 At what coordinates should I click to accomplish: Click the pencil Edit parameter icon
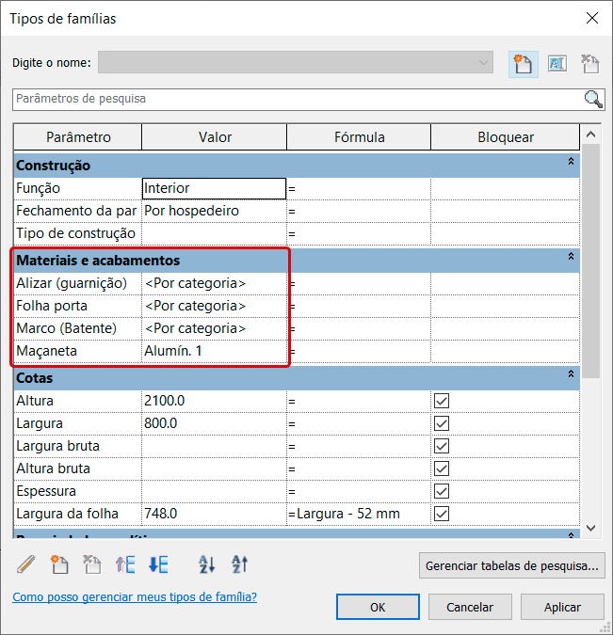[x=26, y=564]
